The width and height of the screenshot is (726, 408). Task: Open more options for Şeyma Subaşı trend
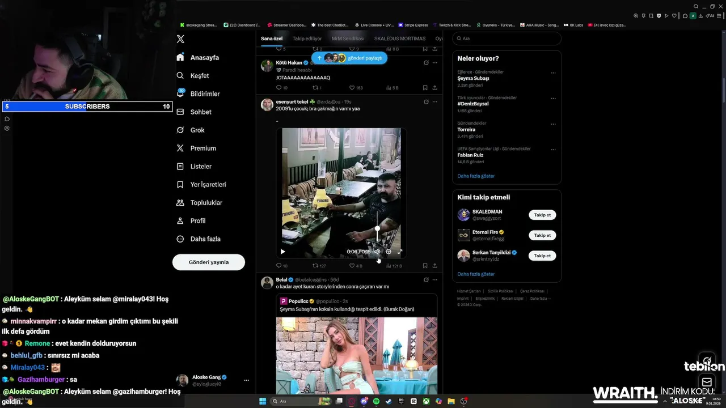click(x=554, y=73)
